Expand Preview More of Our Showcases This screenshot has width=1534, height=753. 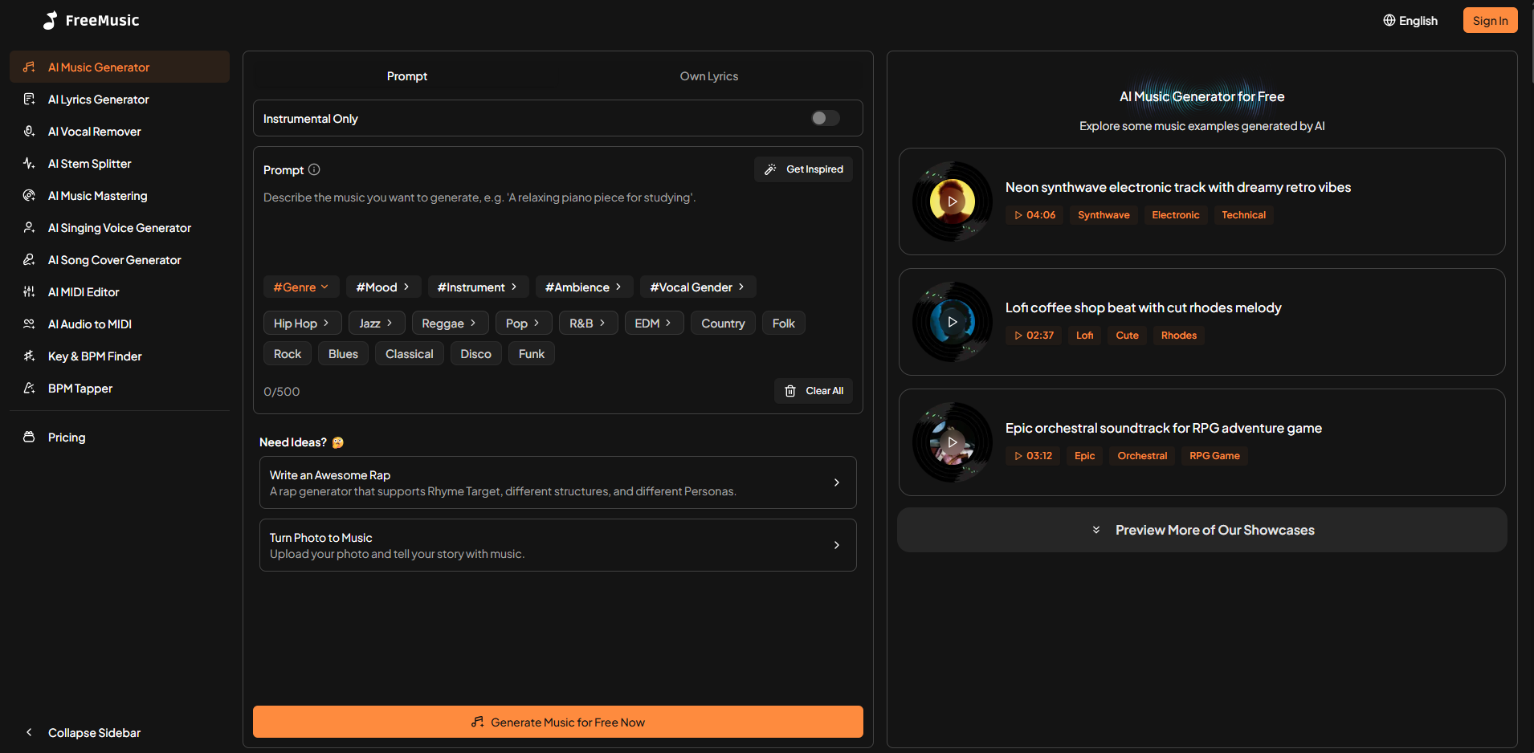click(x=1201, y=530)
